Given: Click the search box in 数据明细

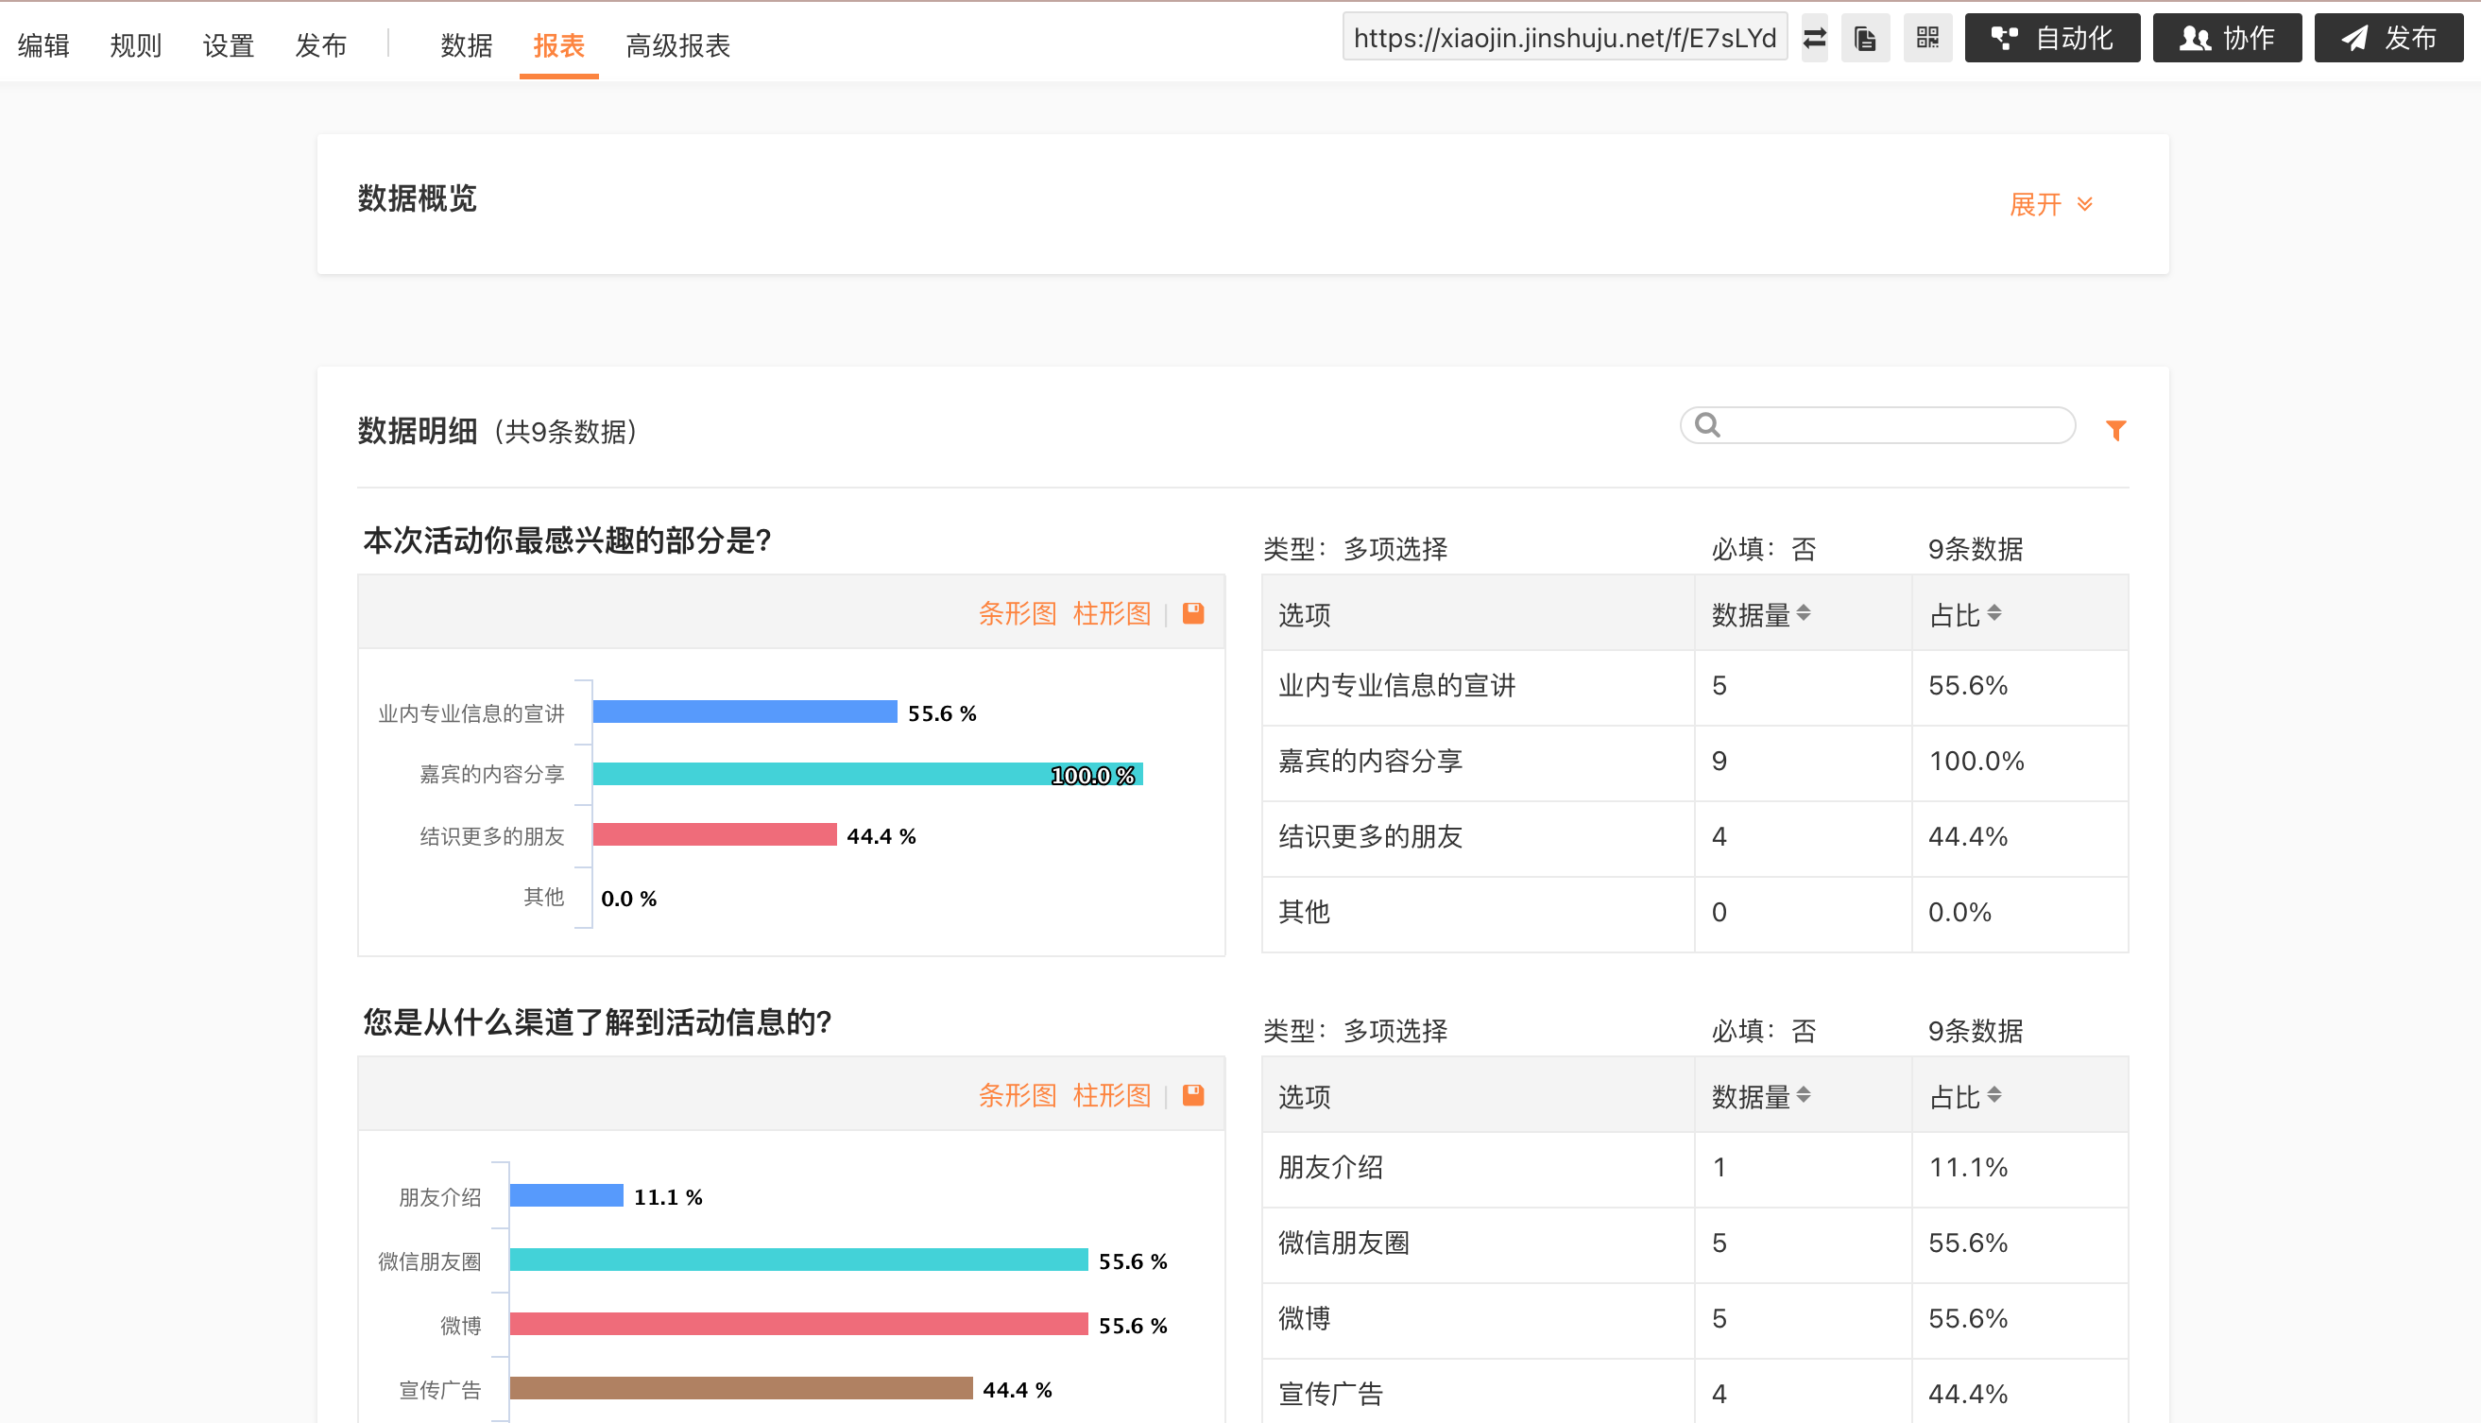Looking at the screenshot, I should click(1877, 425).
